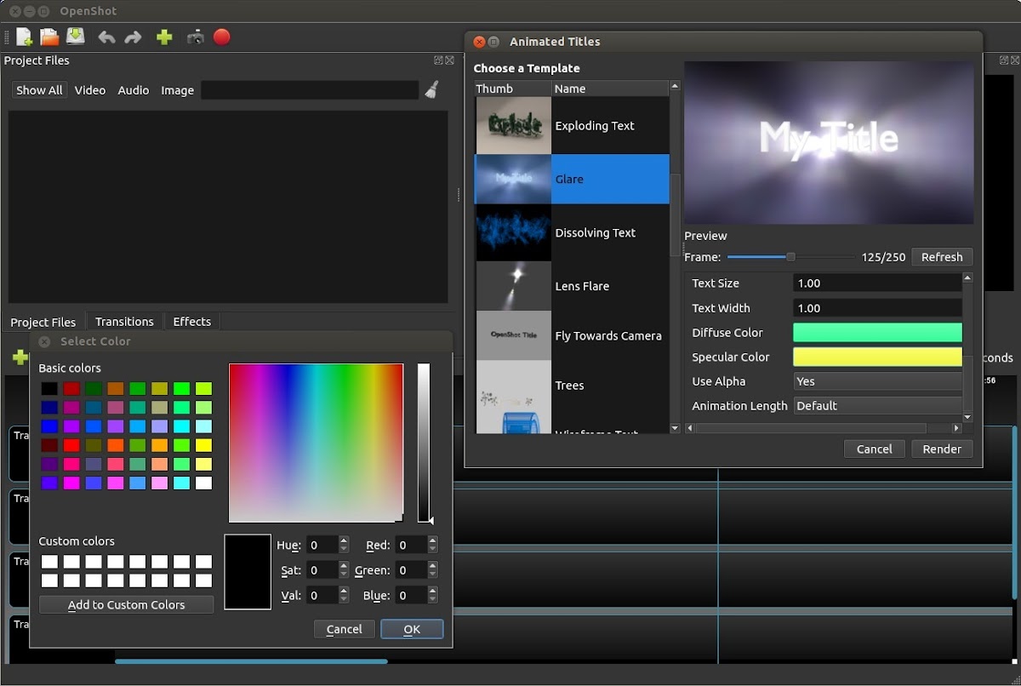
Task: Click the green plus Import Files icon
Action: point(164,37)
